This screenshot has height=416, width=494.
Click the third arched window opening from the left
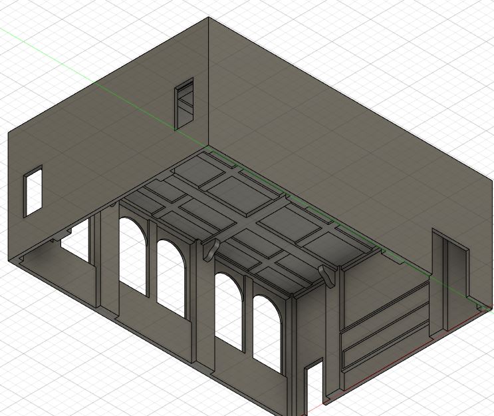(x=229, y=311)
